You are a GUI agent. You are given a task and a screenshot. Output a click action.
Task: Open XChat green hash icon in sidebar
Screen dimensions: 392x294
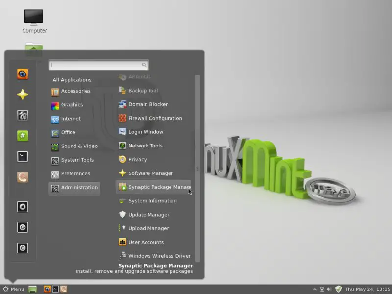coord(23,136)
